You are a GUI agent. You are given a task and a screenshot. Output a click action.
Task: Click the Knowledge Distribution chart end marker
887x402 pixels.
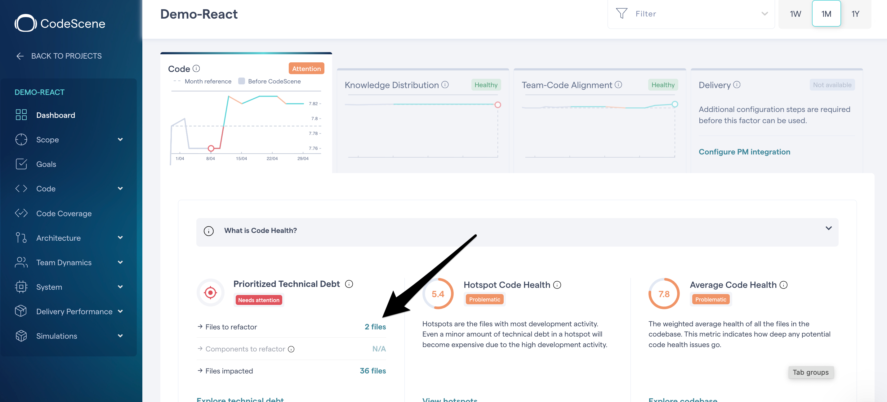point(497,105)
